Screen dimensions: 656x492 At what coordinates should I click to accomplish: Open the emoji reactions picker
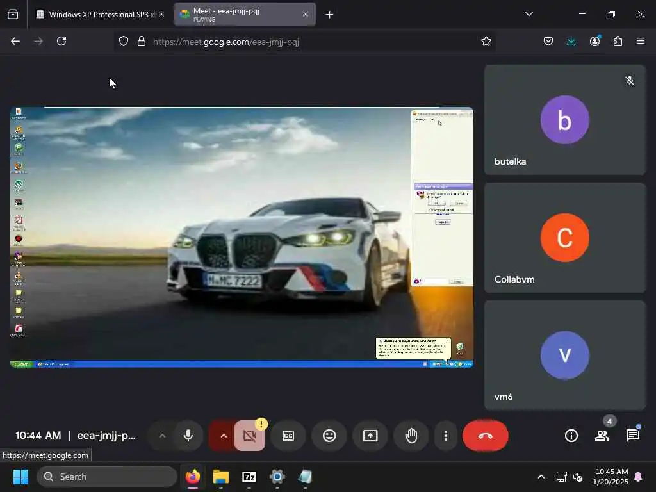pyautogui.click(x=329, y=436)
